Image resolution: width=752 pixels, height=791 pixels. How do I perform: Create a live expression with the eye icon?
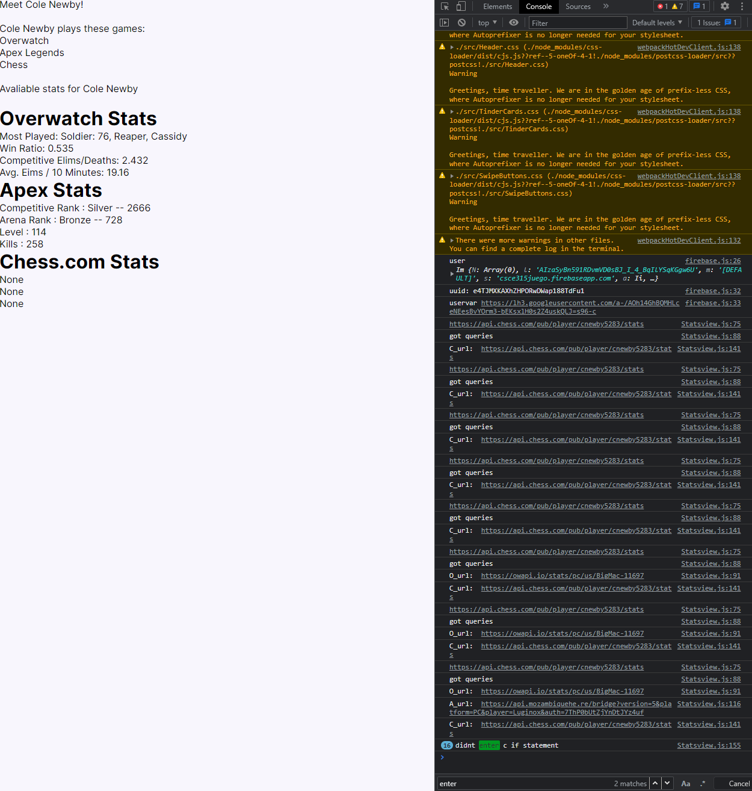pos(514,23)
